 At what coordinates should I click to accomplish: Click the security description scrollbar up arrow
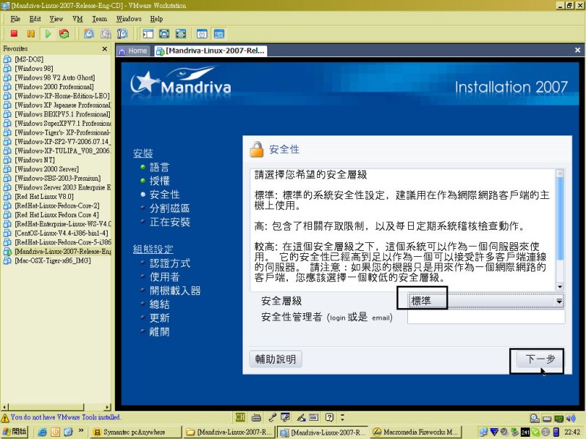[560, 173]
